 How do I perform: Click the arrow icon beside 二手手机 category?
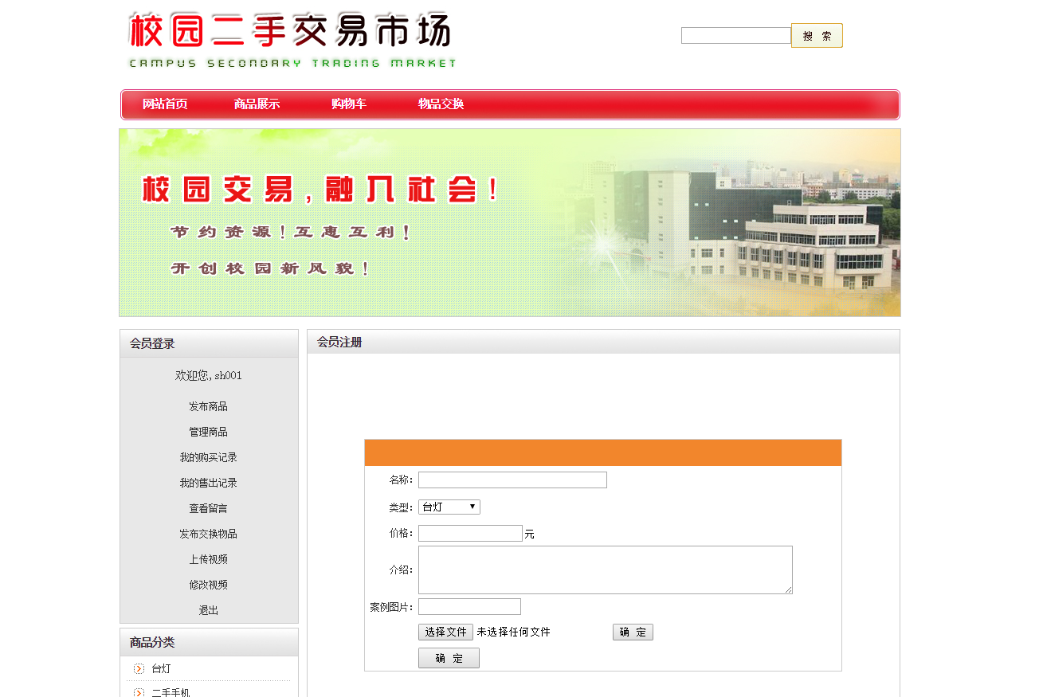point(139,692)
